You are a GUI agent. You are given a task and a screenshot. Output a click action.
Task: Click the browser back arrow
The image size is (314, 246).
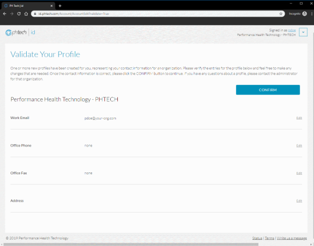5,14
